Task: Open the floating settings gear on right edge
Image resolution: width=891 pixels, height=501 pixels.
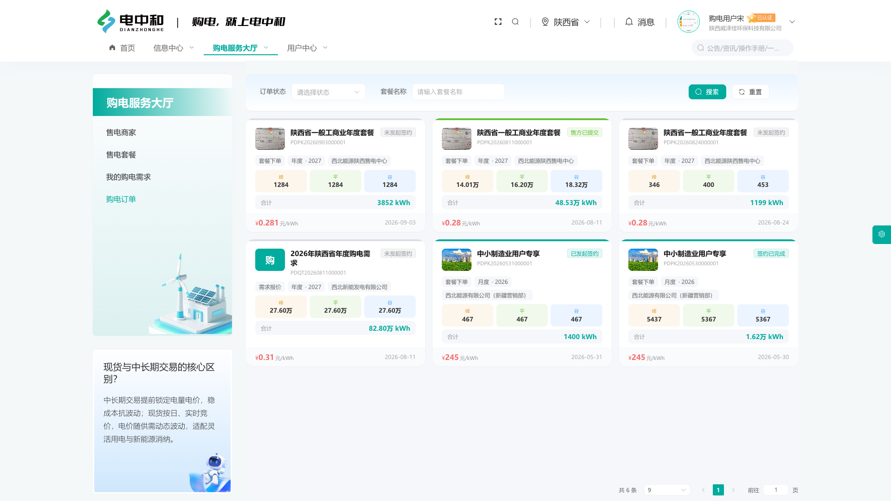Action: (x=882, y=234)
